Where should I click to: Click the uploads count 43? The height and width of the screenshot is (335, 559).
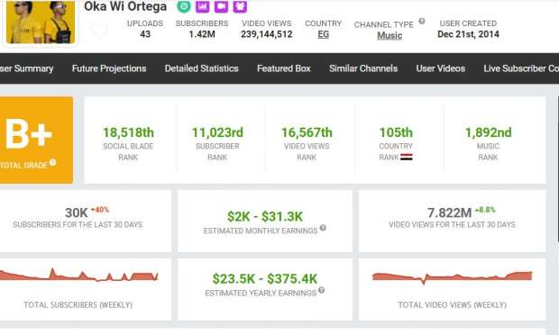tap(145, 34)
